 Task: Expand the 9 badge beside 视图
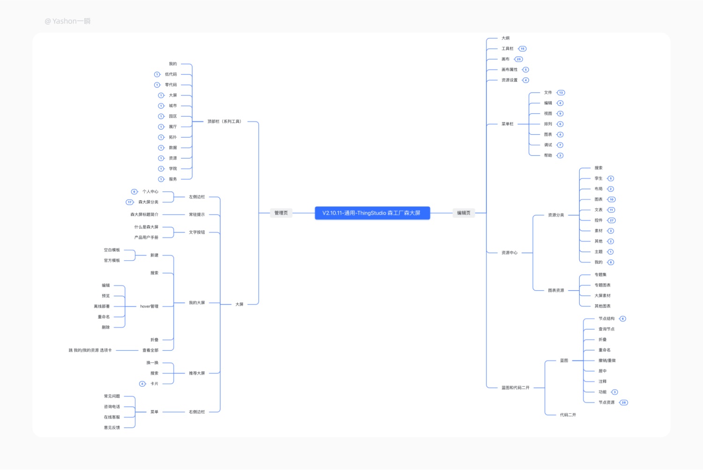560,114
